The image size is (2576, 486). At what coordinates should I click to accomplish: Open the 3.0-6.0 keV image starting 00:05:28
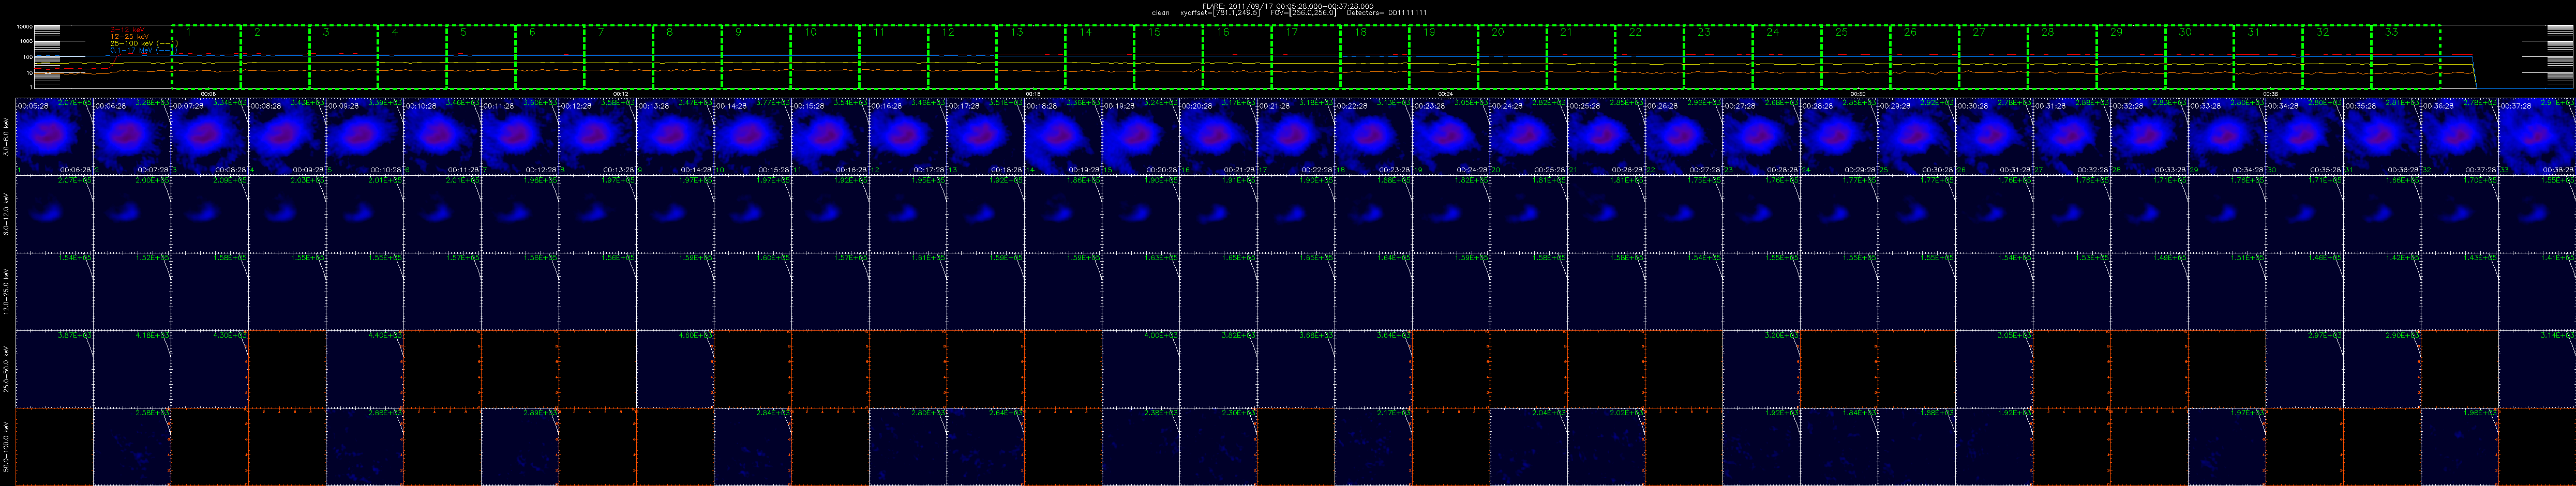(55, 136)
